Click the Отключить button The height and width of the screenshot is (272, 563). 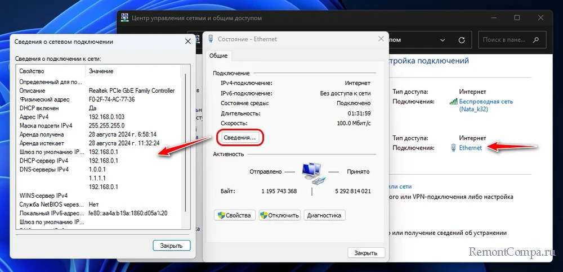click(279, 215)
